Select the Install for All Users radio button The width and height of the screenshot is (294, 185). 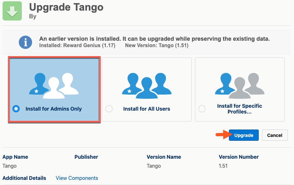(109, 109)
